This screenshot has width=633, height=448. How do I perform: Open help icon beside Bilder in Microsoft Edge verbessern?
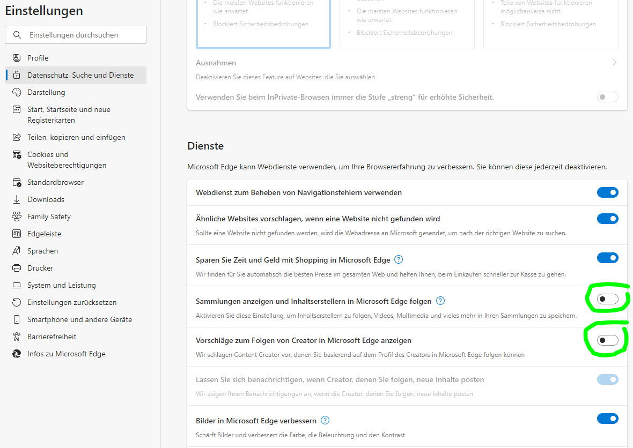click(x=325, y=420)
